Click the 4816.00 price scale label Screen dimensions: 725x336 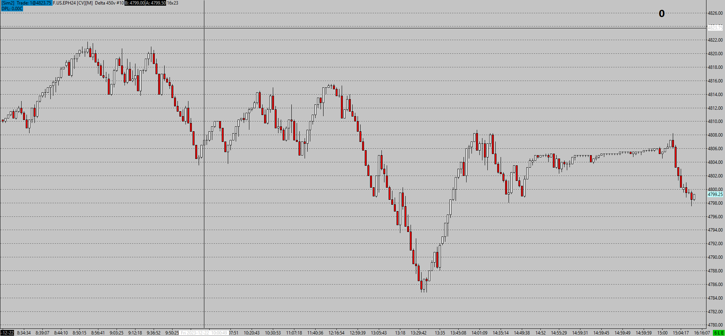tap(715, 81)
